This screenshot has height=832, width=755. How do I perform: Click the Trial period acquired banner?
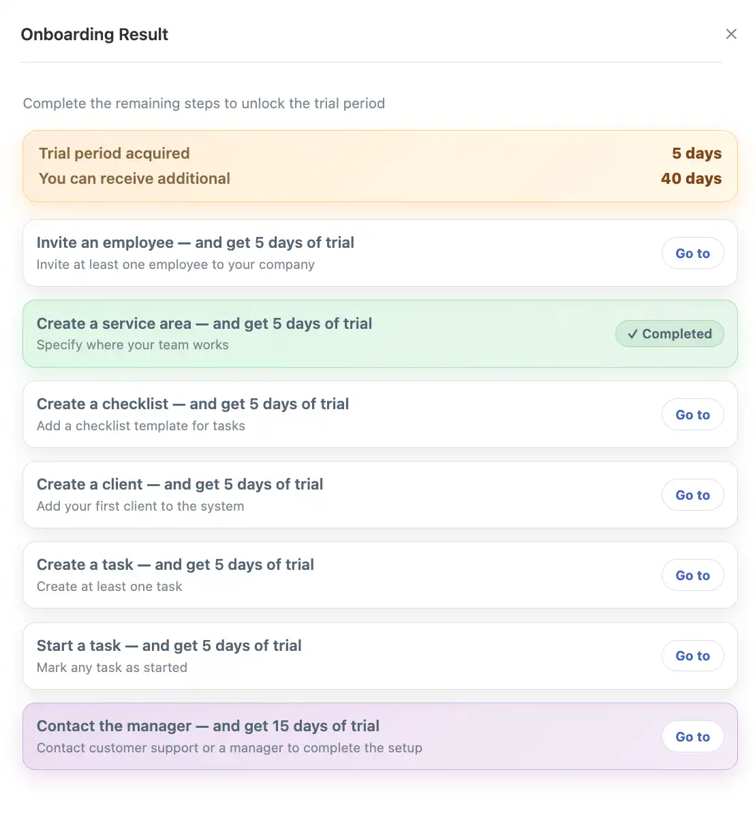(x=380, y=165)
